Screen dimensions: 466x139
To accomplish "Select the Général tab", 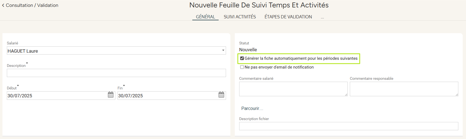I will tap(205, 17).
